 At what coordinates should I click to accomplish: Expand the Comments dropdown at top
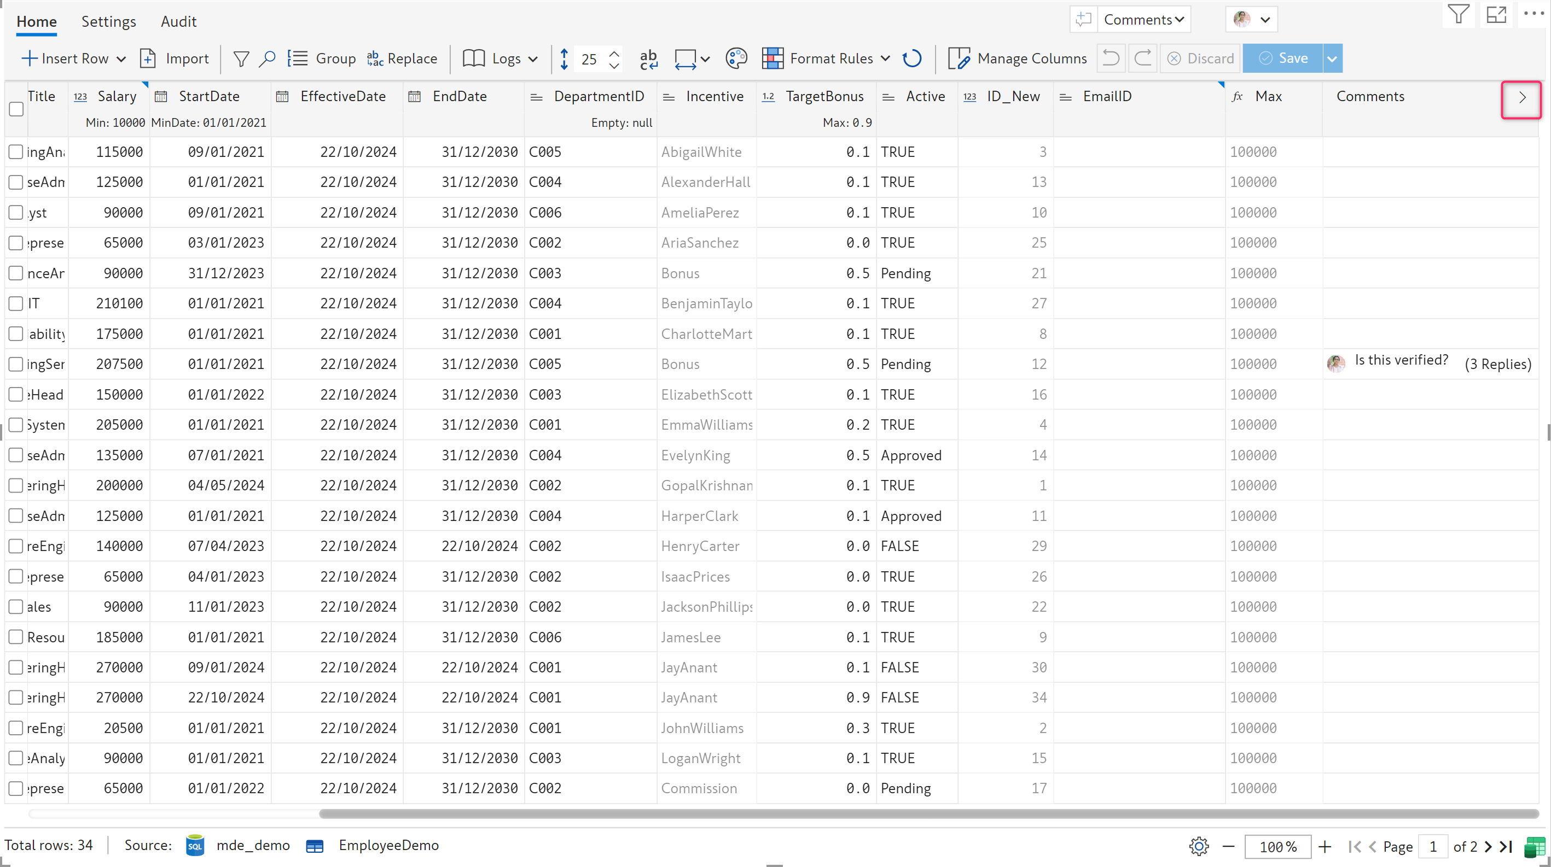[x=1144, y=20]
